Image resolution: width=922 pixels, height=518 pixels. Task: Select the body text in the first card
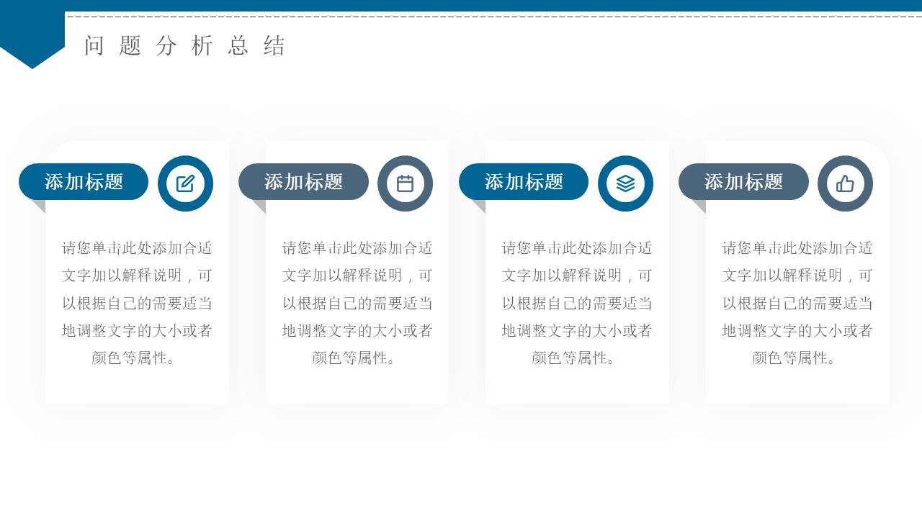pyautogui.click(x=138, y=302)
